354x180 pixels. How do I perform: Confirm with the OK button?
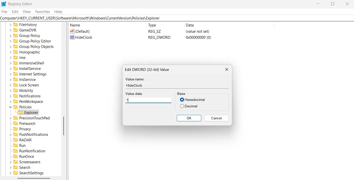coord(189,118)
